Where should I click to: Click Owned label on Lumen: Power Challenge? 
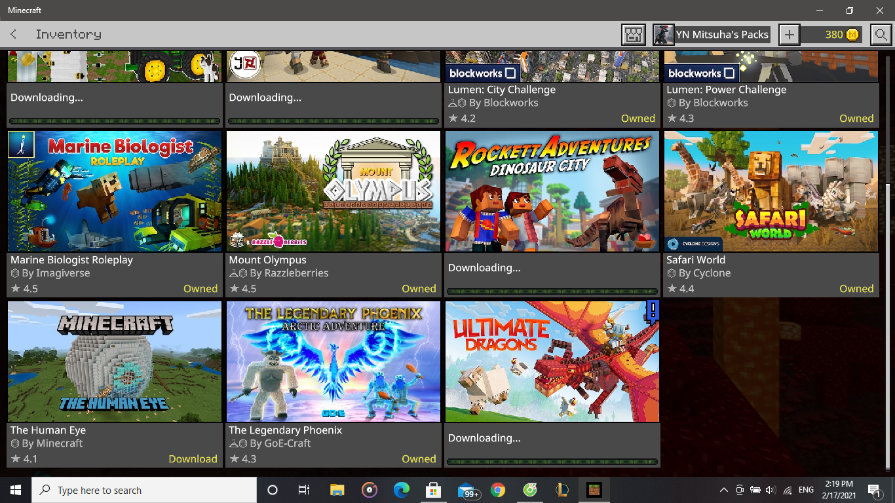(x=856, y=119)
